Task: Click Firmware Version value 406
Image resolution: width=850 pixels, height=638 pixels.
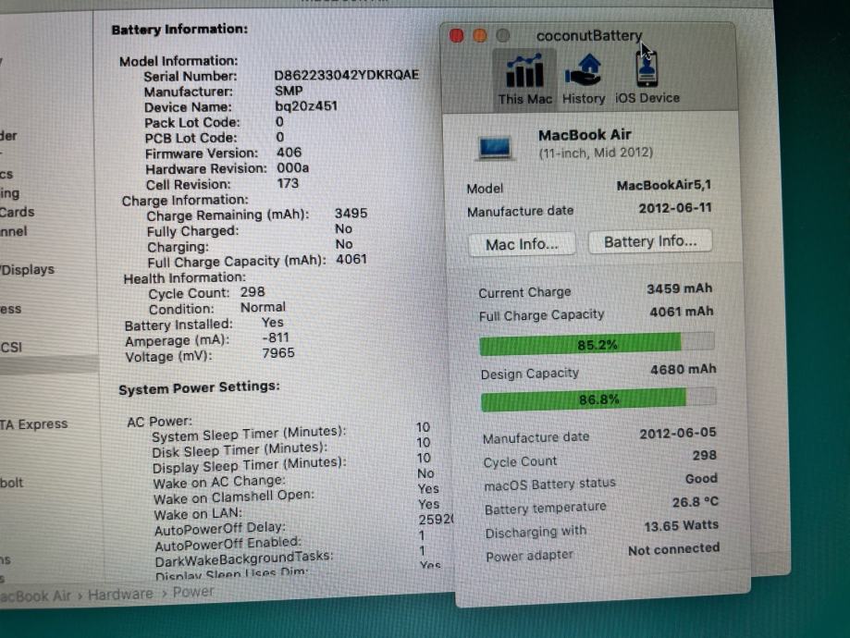Action: pos(289,153)
